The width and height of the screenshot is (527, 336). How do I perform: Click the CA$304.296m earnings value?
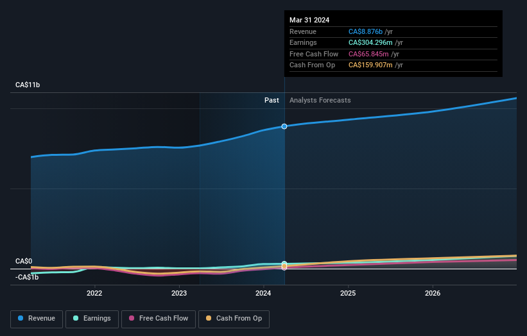coord(370,42)
